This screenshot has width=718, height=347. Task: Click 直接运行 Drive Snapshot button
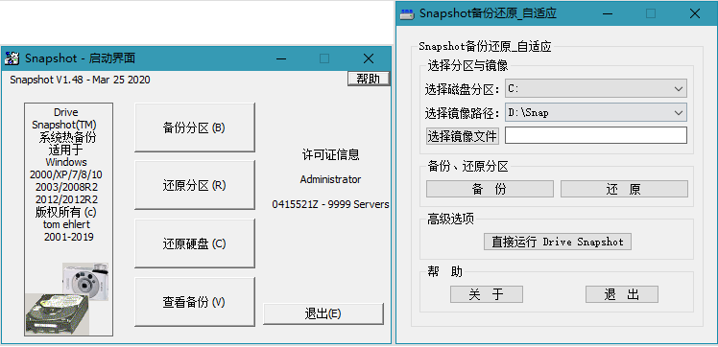pyautogui.click(x=558, y=242)
